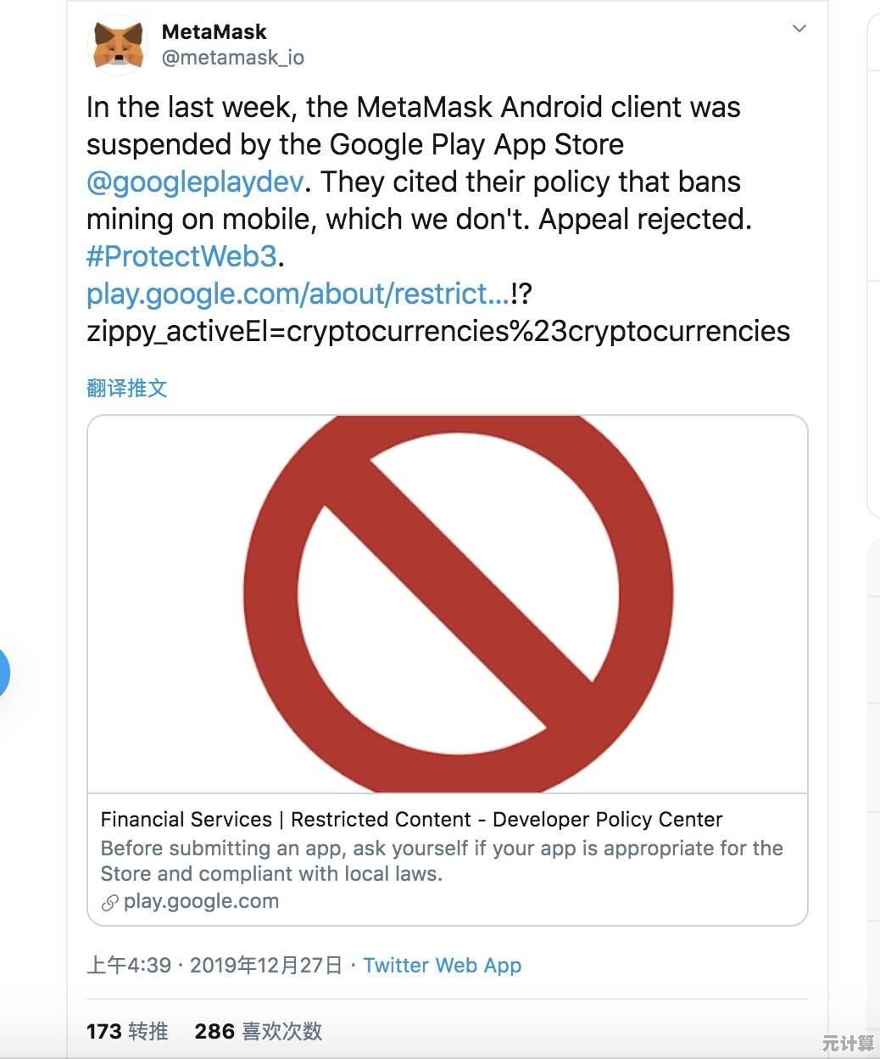Click the MetaMask fox avatar
880x1059 pixels.
pyautogui.click(x=119, y=45)
